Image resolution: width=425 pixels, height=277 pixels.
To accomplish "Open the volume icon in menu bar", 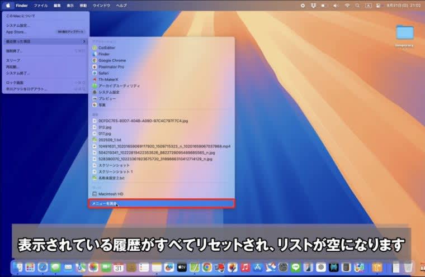I will 336,5.
